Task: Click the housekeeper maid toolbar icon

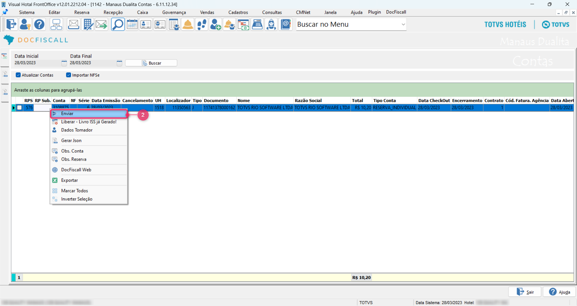Action: tap(271, 24)
